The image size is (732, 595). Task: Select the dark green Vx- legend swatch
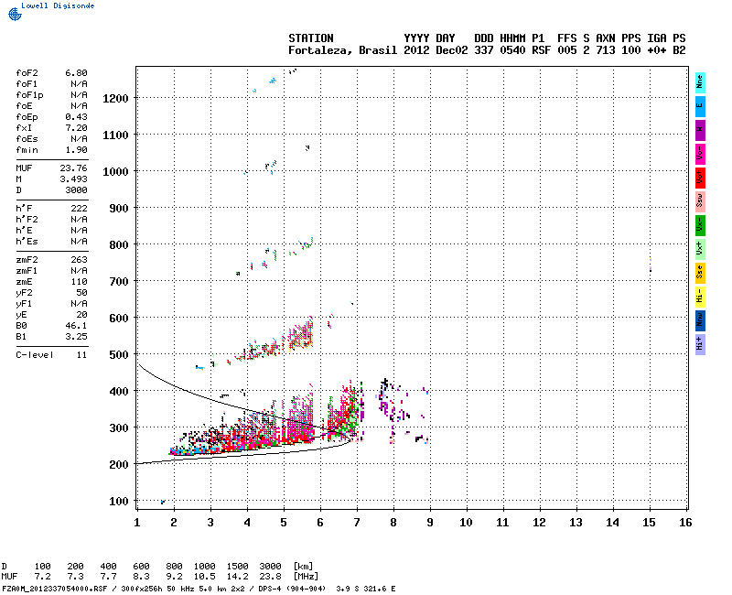(700, 225)
